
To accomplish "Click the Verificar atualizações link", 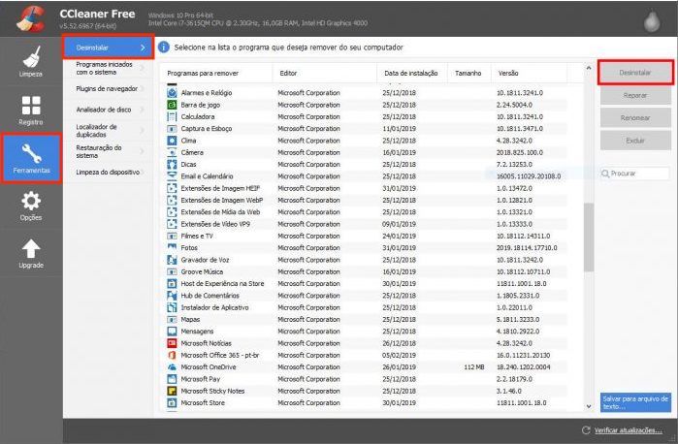I will (628, 430).
